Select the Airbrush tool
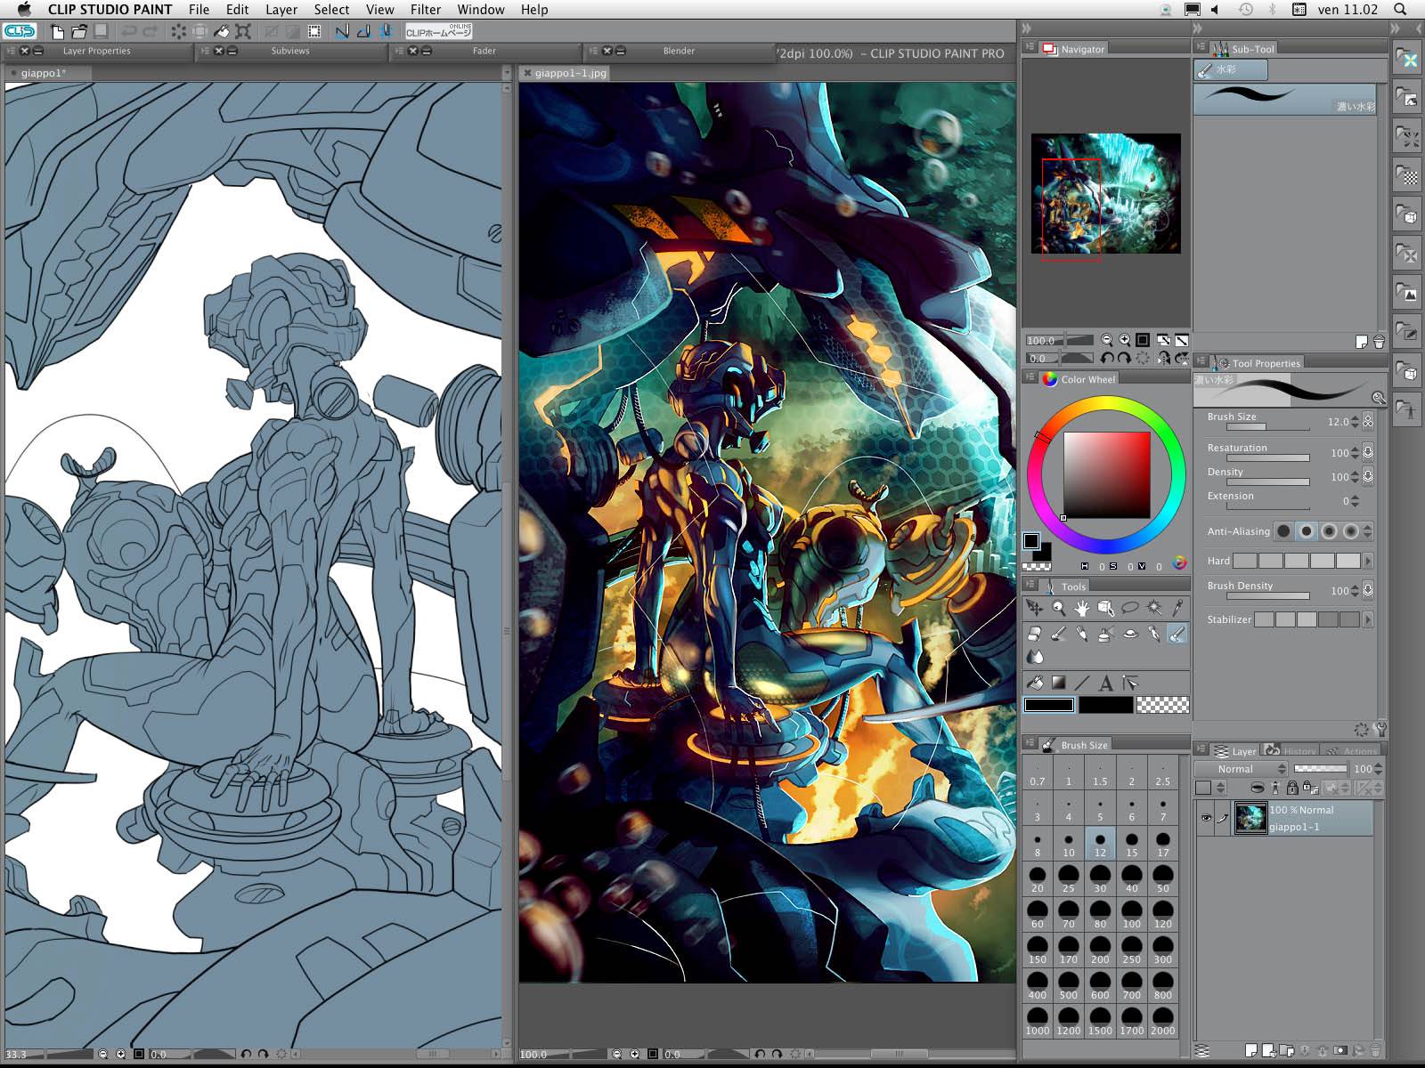The width and height of the screenshot is (1425, 1068). [1104, 634]
